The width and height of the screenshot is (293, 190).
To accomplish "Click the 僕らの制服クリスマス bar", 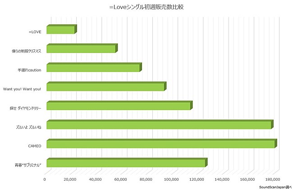I will (81, 49).
